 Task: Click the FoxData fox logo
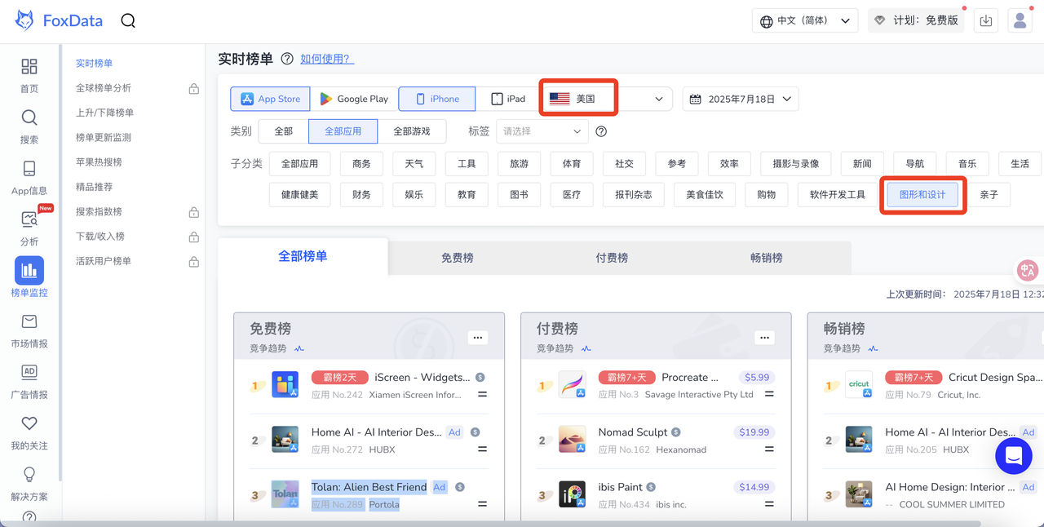(x=24, y=21)
